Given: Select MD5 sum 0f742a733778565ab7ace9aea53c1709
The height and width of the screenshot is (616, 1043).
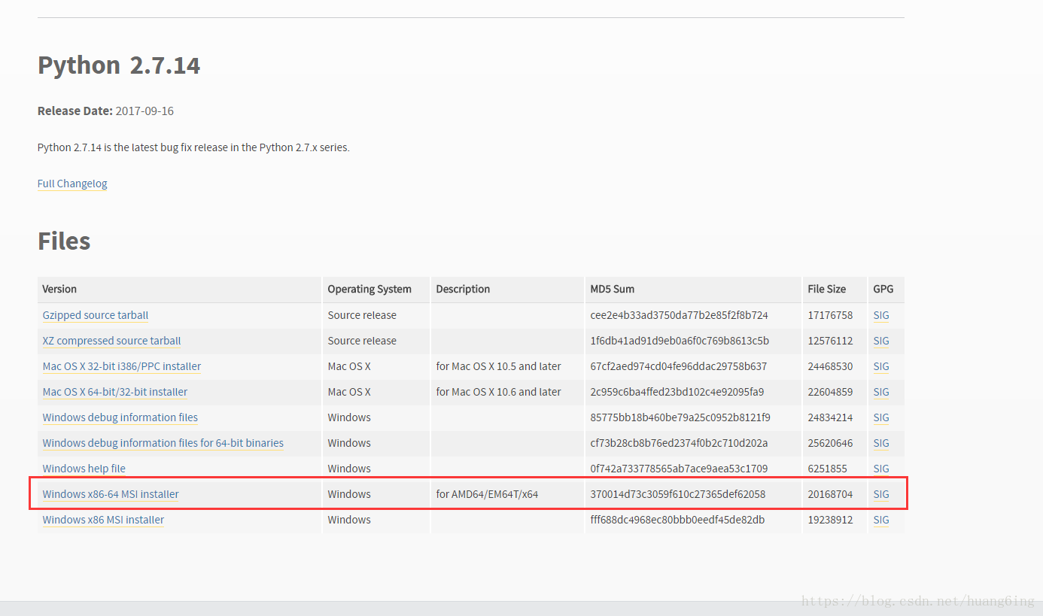Looking at the screenshot, I should 680,469.
